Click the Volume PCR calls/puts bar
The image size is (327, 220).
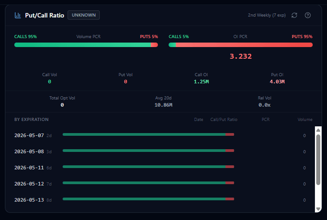(x=86, y=45)
